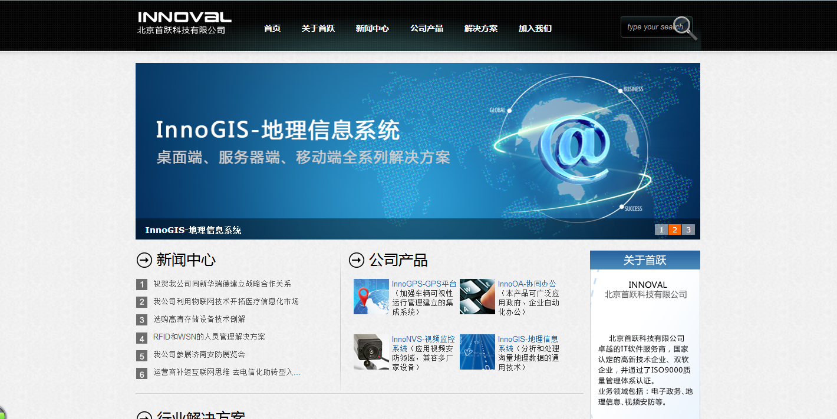Open InnoGPS-GPS平台 product link

coord(424,284)
